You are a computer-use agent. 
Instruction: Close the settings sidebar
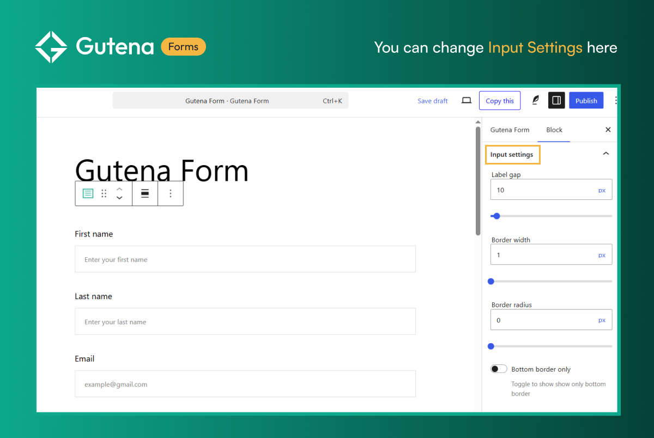tap(608, 130)
